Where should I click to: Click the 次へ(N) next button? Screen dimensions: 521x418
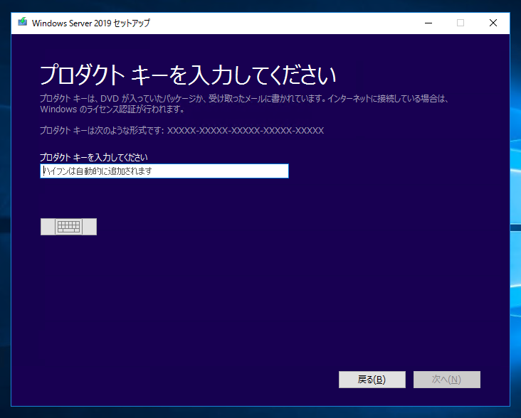coord(446,379)
